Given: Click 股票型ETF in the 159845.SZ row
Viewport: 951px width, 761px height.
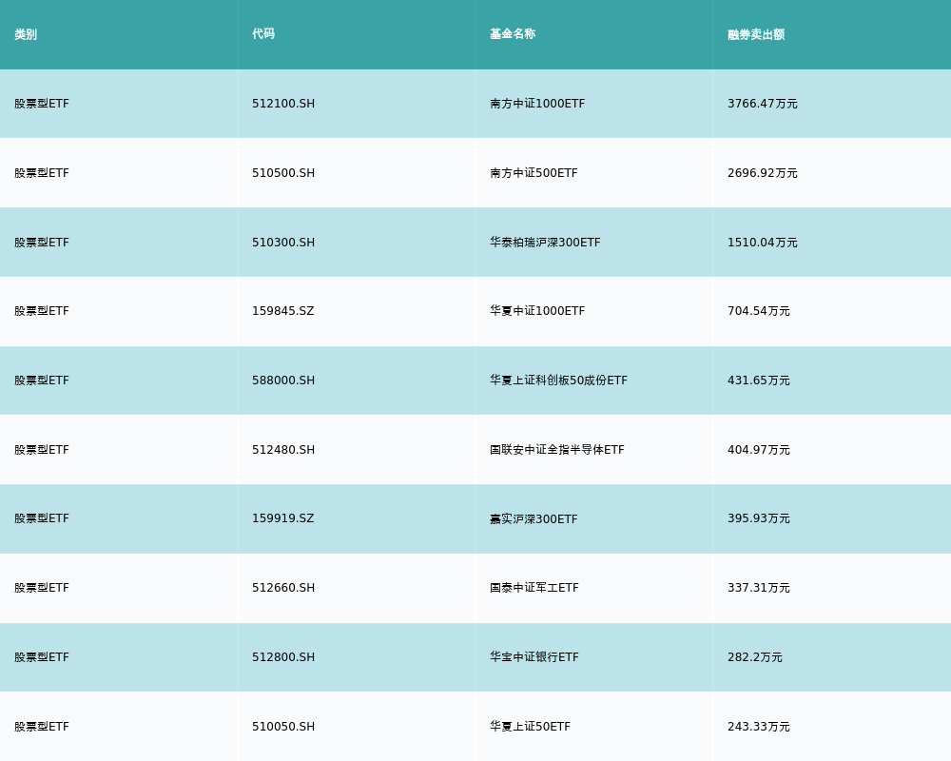Looking at the screenshot, I should 42,311.
